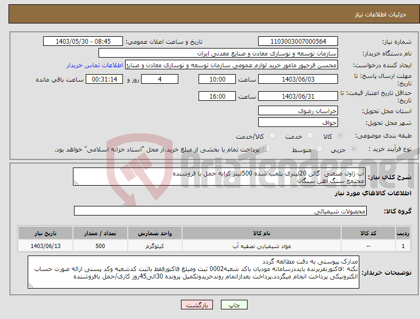Click the توضیحات خریدار notes textarea
The image size is (420, 319).
193,272
